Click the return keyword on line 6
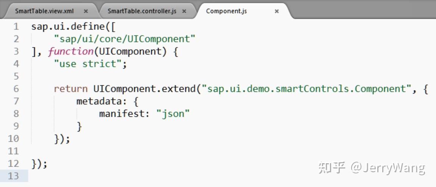This screenshot has height=187, width=436. click(x=71, y=89)
